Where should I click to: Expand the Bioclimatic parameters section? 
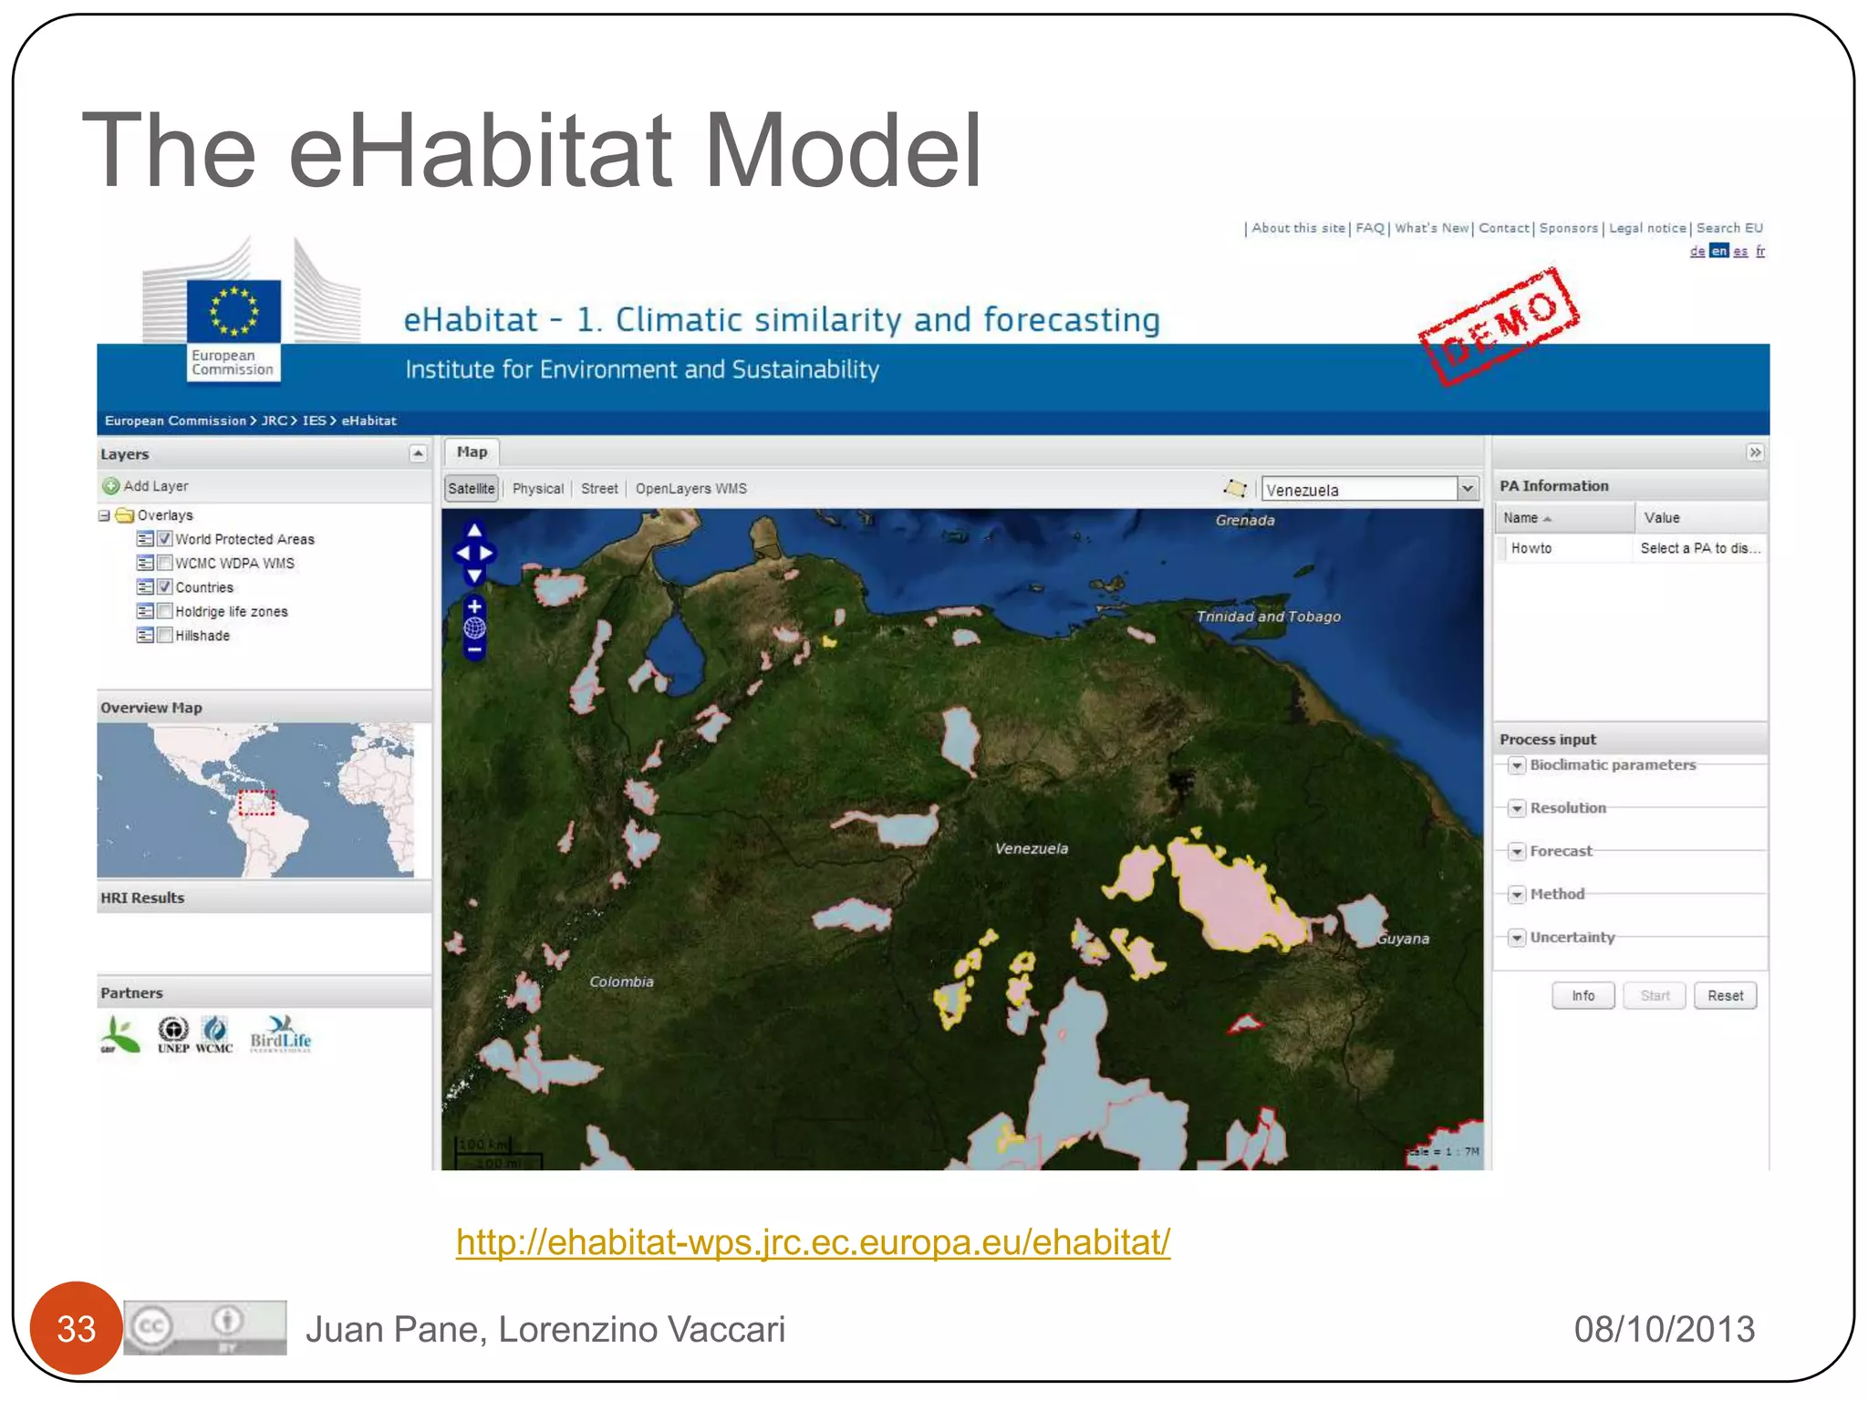[1517, 765]
